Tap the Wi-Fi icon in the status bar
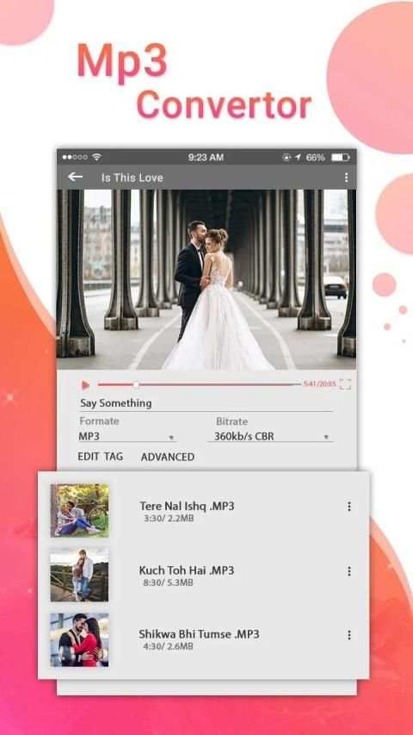This screenshot has height=735, width=413. (x=96, y=158)
